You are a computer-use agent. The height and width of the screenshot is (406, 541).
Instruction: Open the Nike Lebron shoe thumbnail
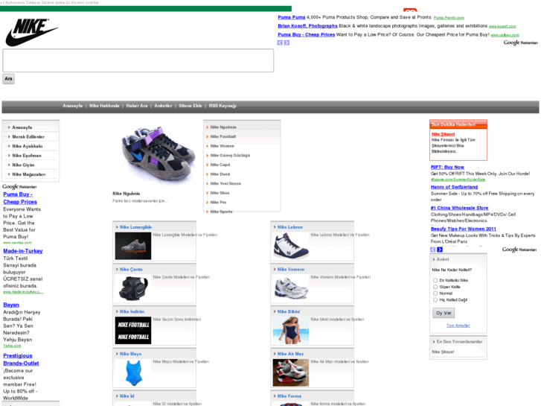click(291, 246)
